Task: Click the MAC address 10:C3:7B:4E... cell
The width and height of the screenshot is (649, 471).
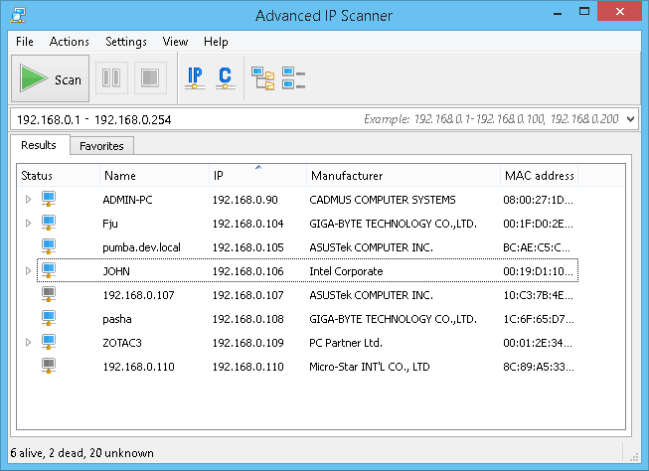Action: pyautogui.click(x=538, y=295)
